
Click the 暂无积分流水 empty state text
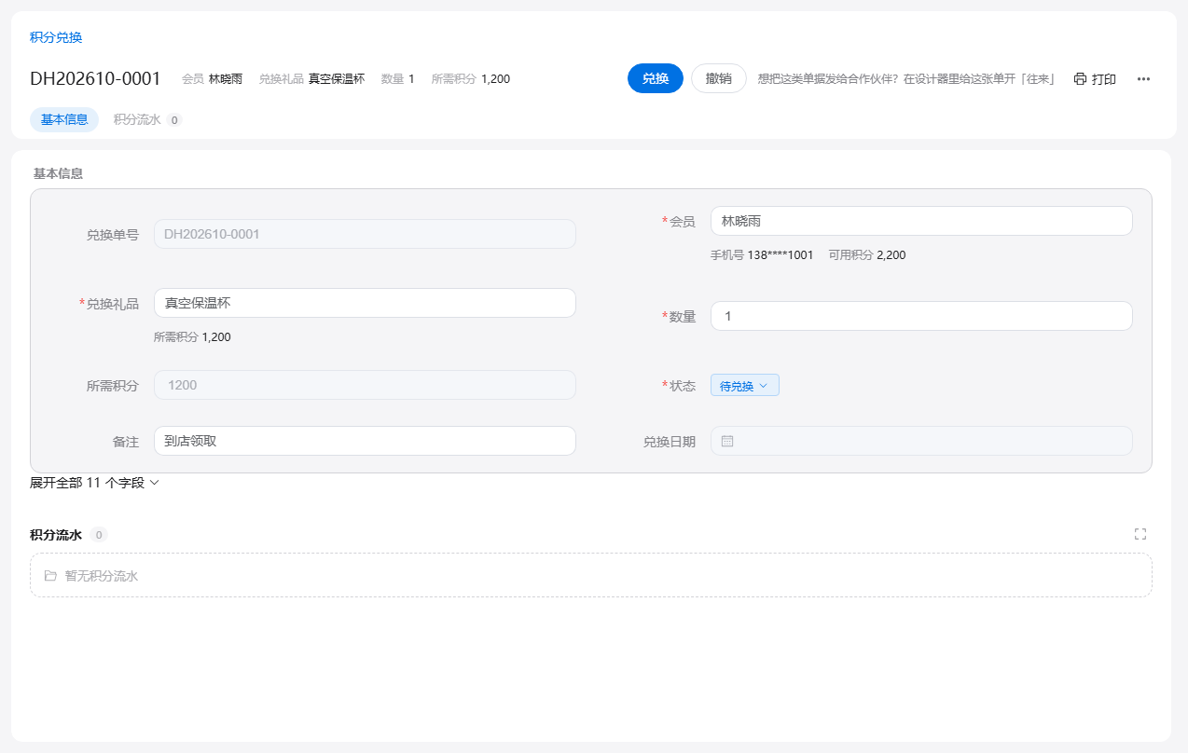coord(102,576)
